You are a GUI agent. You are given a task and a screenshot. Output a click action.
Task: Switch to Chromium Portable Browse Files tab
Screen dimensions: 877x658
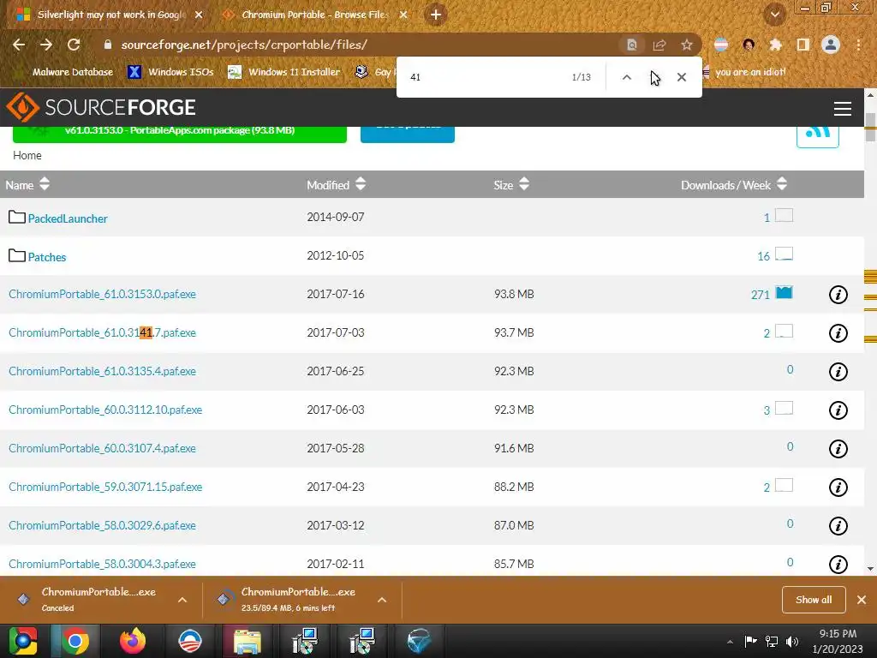tap(307, 15)
